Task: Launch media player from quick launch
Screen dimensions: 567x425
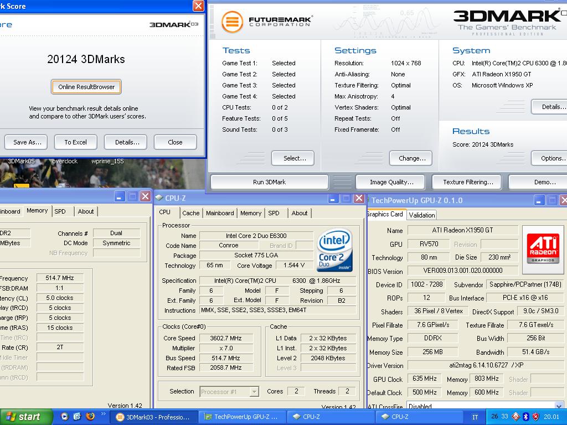Action: [x=65, y=417]
